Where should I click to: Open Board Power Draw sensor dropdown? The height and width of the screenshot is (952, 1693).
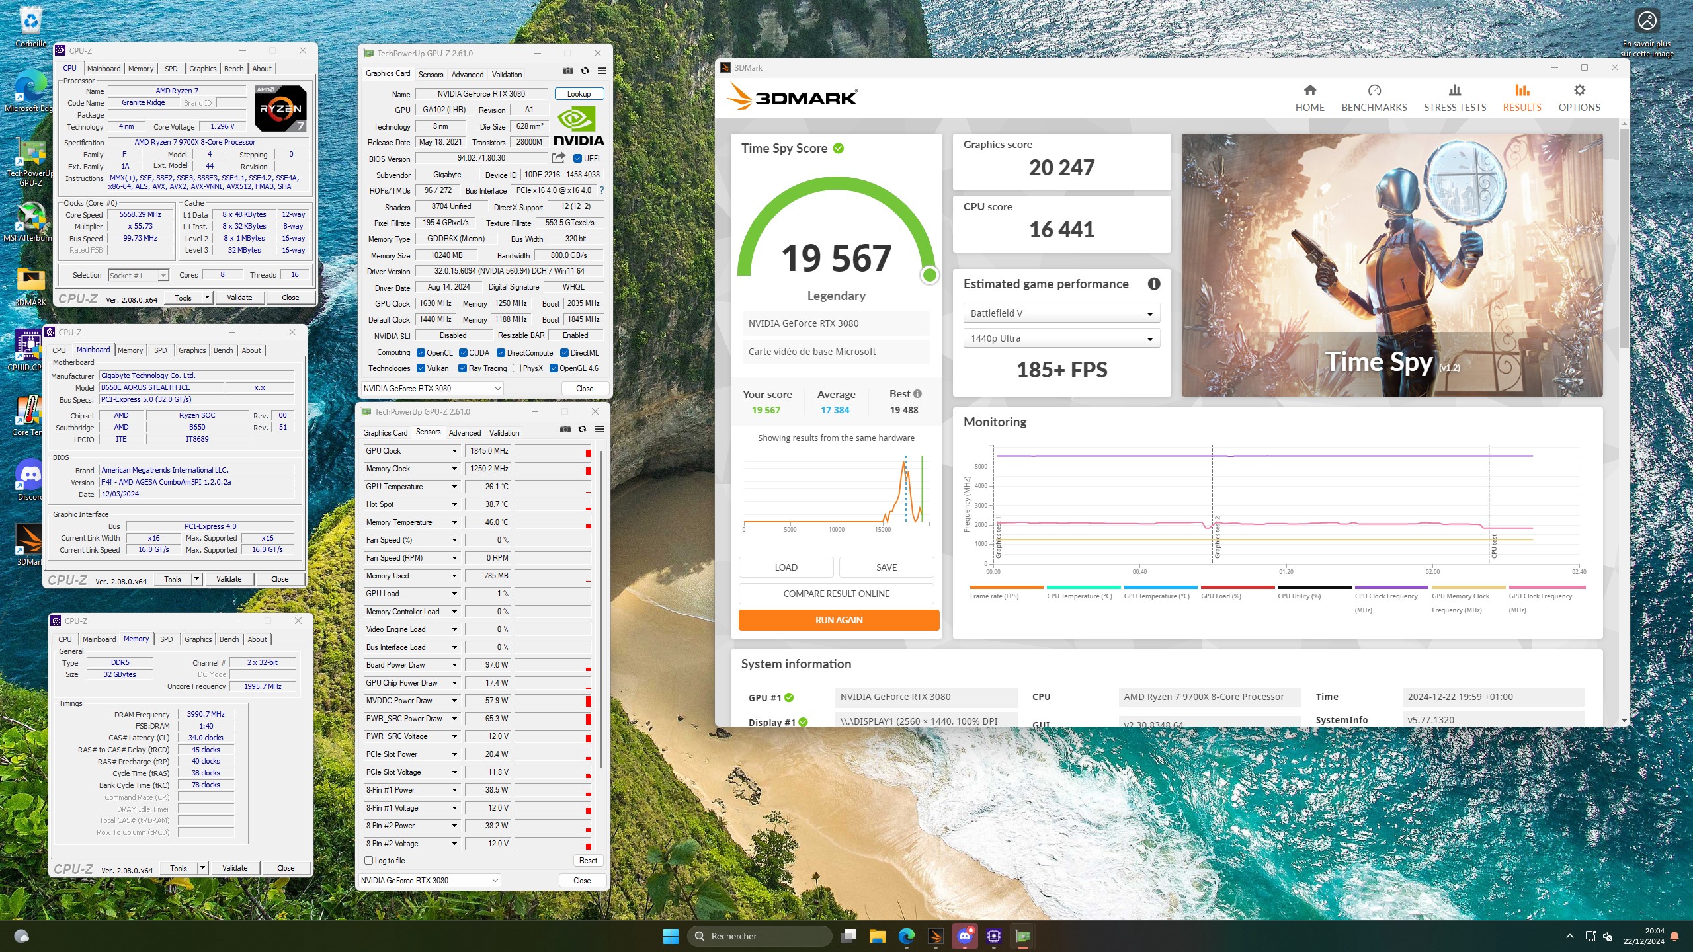[454, 665]
